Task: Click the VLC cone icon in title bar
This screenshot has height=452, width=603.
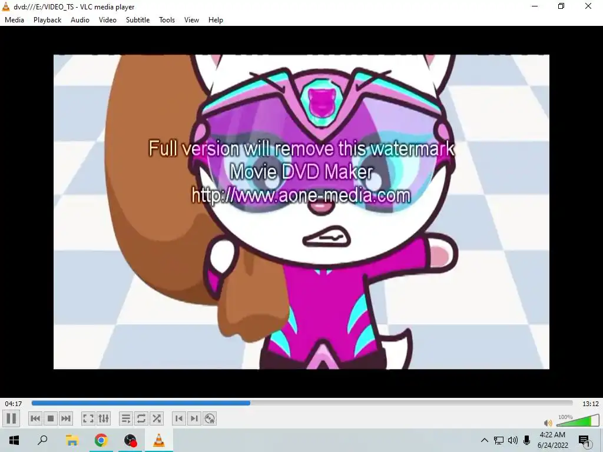Action: coord(6,6)
